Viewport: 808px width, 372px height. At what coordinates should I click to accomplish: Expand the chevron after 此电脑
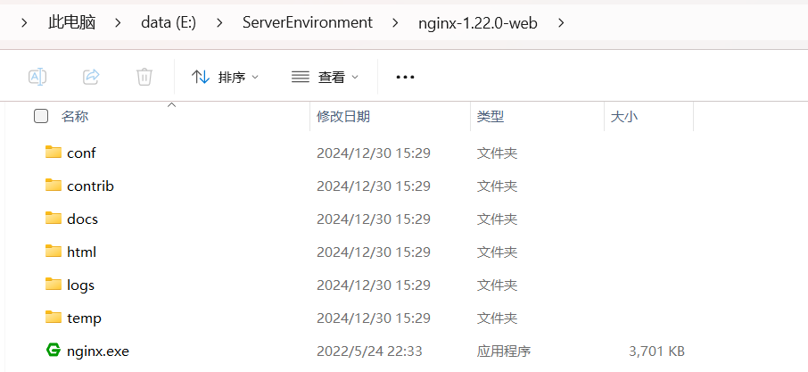point(118,22)
